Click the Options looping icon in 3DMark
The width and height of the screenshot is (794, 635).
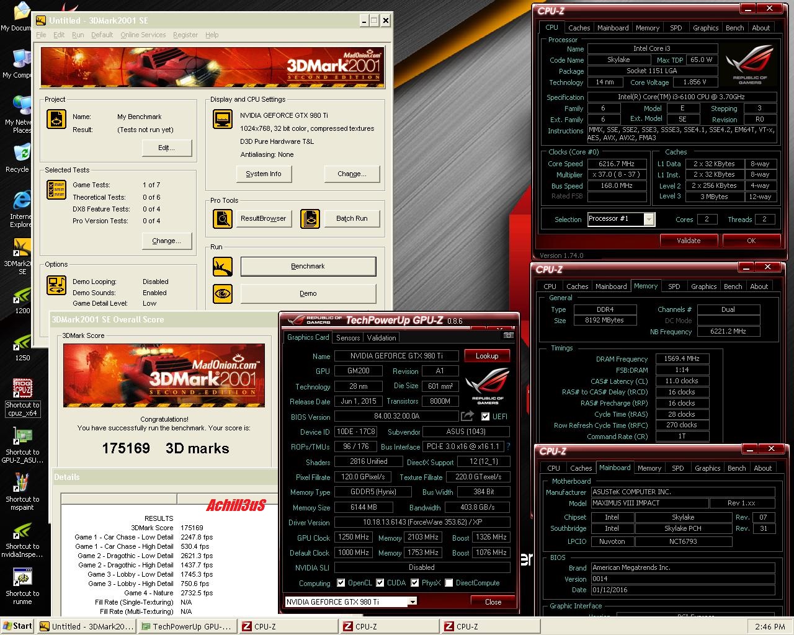[x=56, y=285]
